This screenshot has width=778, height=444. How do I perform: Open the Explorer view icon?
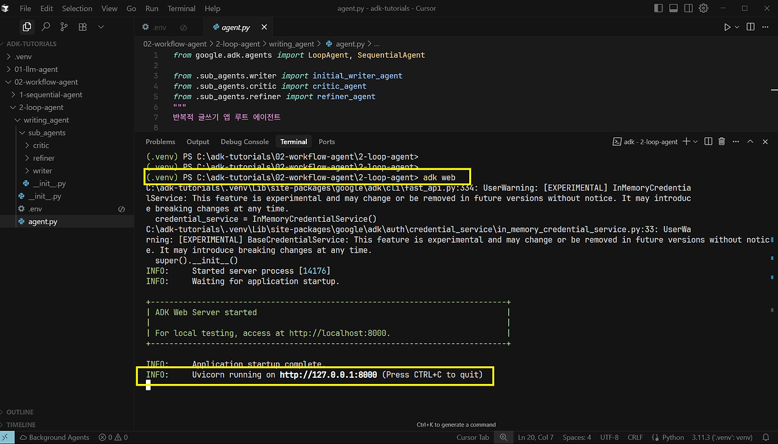27,27
